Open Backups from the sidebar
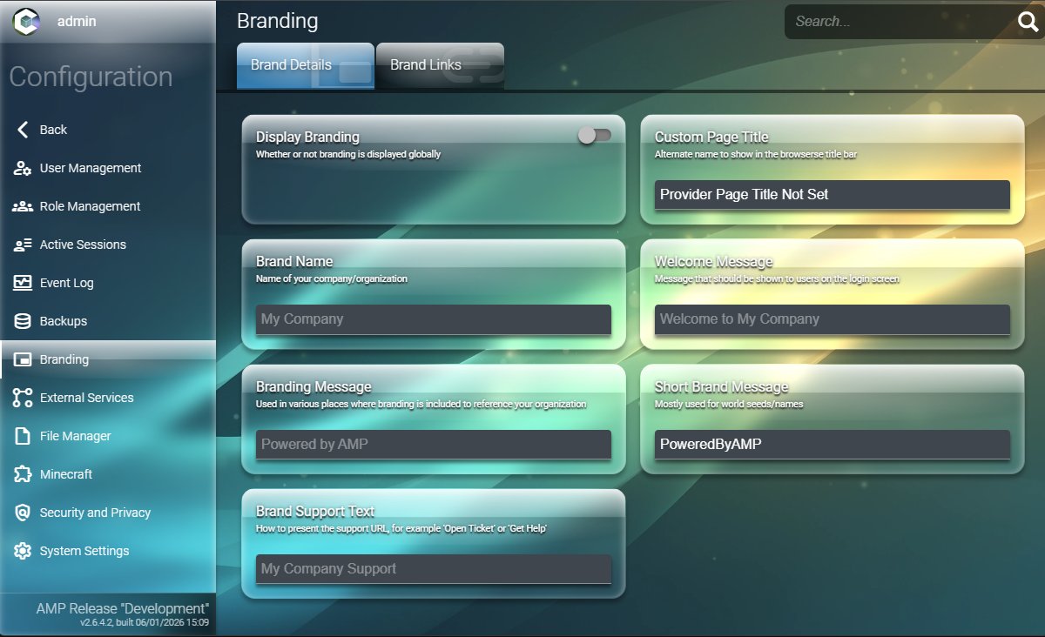This screenshot has width=1045, height=637. point(108,321)
